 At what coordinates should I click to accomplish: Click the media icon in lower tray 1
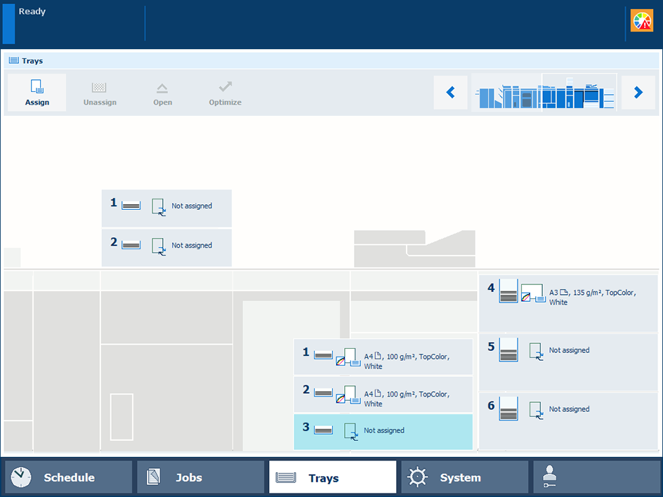coord(348,359)
